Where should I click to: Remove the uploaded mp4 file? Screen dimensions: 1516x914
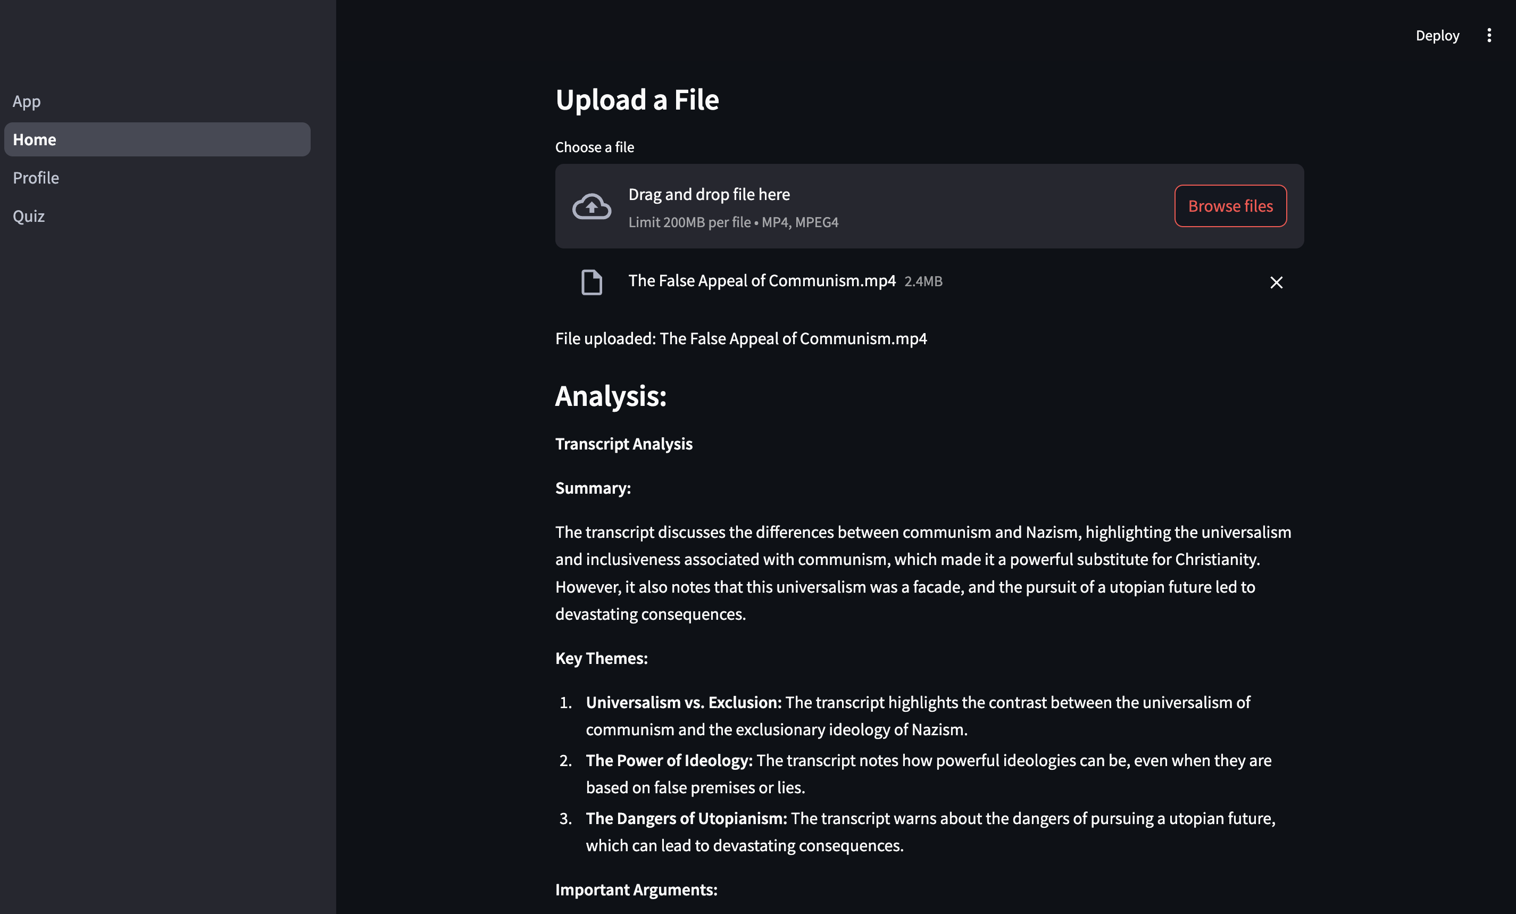[1276, 282]
